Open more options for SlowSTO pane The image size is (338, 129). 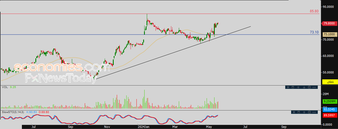pos(314,112)
